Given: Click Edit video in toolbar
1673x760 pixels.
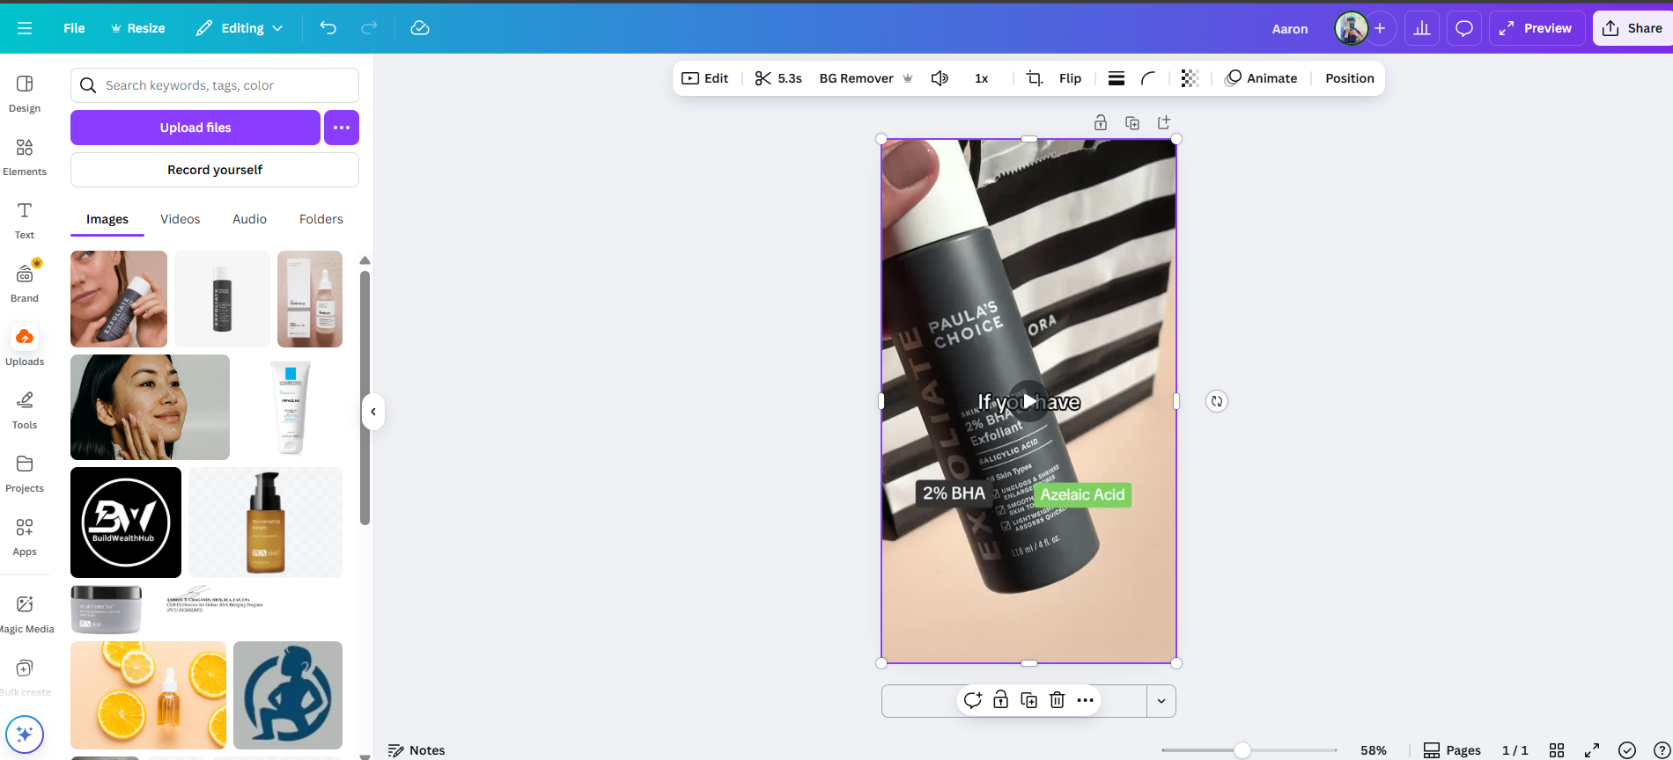Looking at the screenshot, I should 705,78.
